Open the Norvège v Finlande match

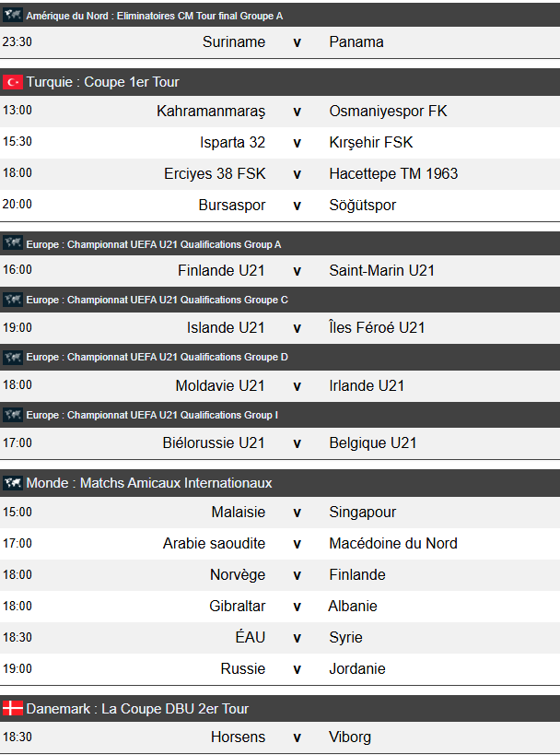click(x=297, y=574)
